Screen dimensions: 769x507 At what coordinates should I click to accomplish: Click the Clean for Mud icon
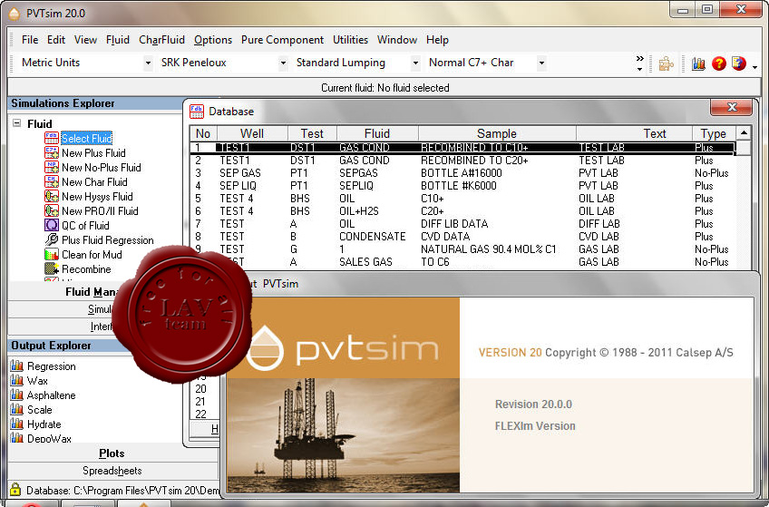[x=52, y=255]
